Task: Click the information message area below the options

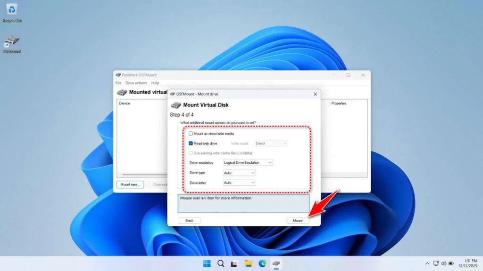Action: 243,203
